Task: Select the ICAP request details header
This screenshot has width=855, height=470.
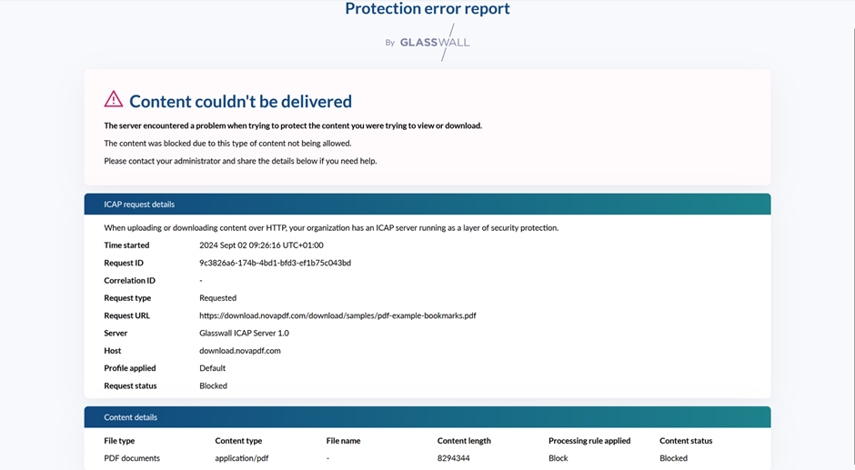Action: (x=139, y=205)
